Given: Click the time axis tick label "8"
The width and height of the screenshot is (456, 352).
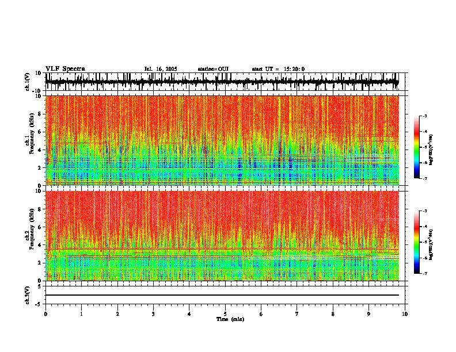Looking at the screenshot, I should (333, 314).
